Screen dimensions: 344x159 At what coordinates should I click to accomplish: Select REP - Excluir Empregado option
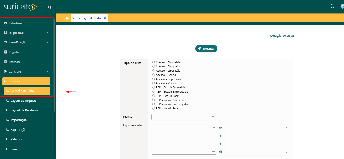pos(154,92)
